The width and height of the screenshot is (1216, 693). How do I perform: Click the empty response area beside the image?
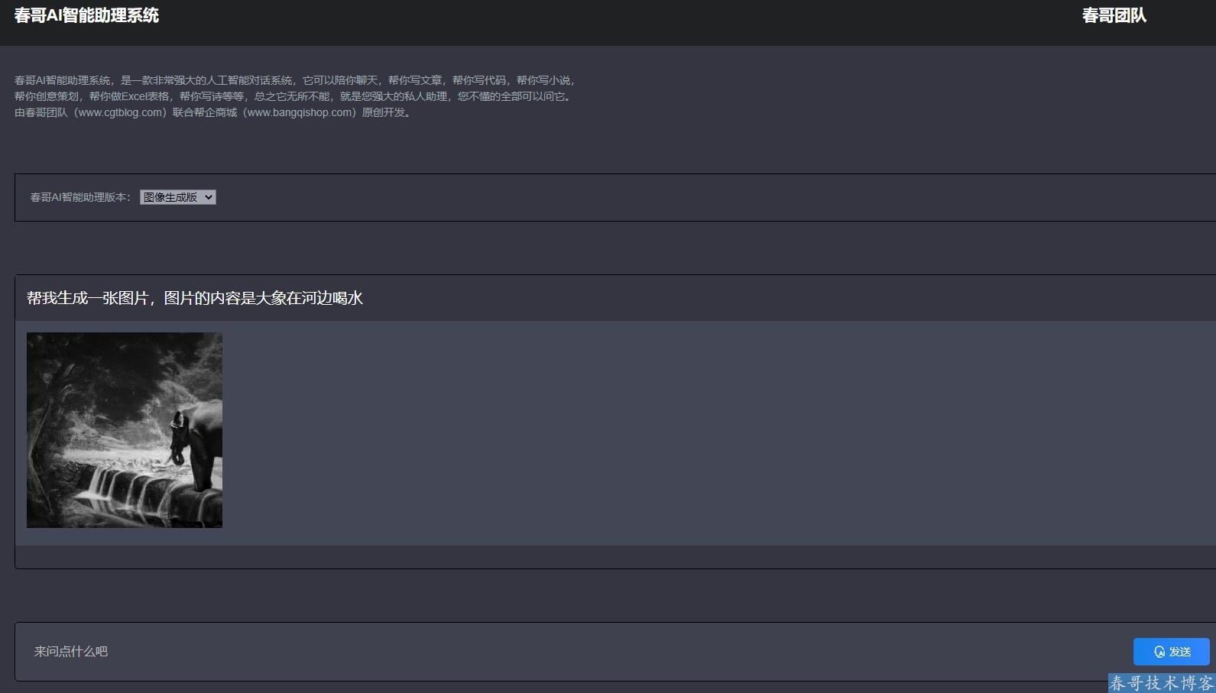[x=688, y=432]
